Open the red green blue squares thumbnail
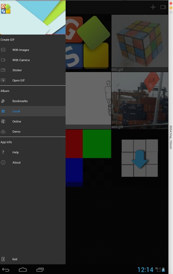This screenshot has height=274, width=173. point(88,158)
